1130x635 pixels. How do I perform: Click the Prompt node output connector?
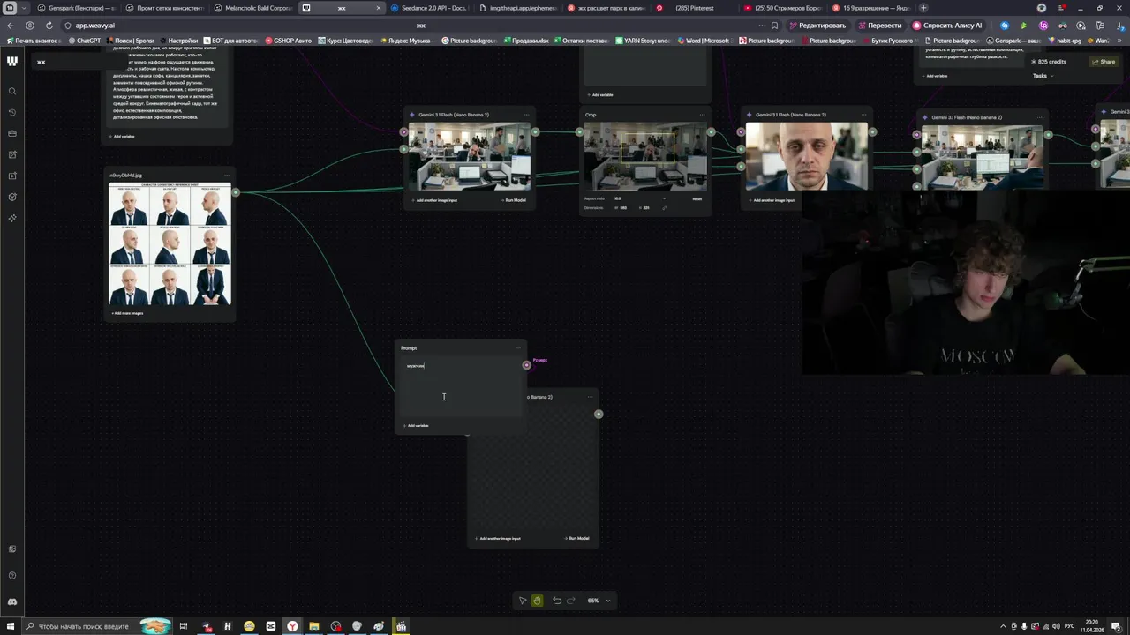pos(527,365)
